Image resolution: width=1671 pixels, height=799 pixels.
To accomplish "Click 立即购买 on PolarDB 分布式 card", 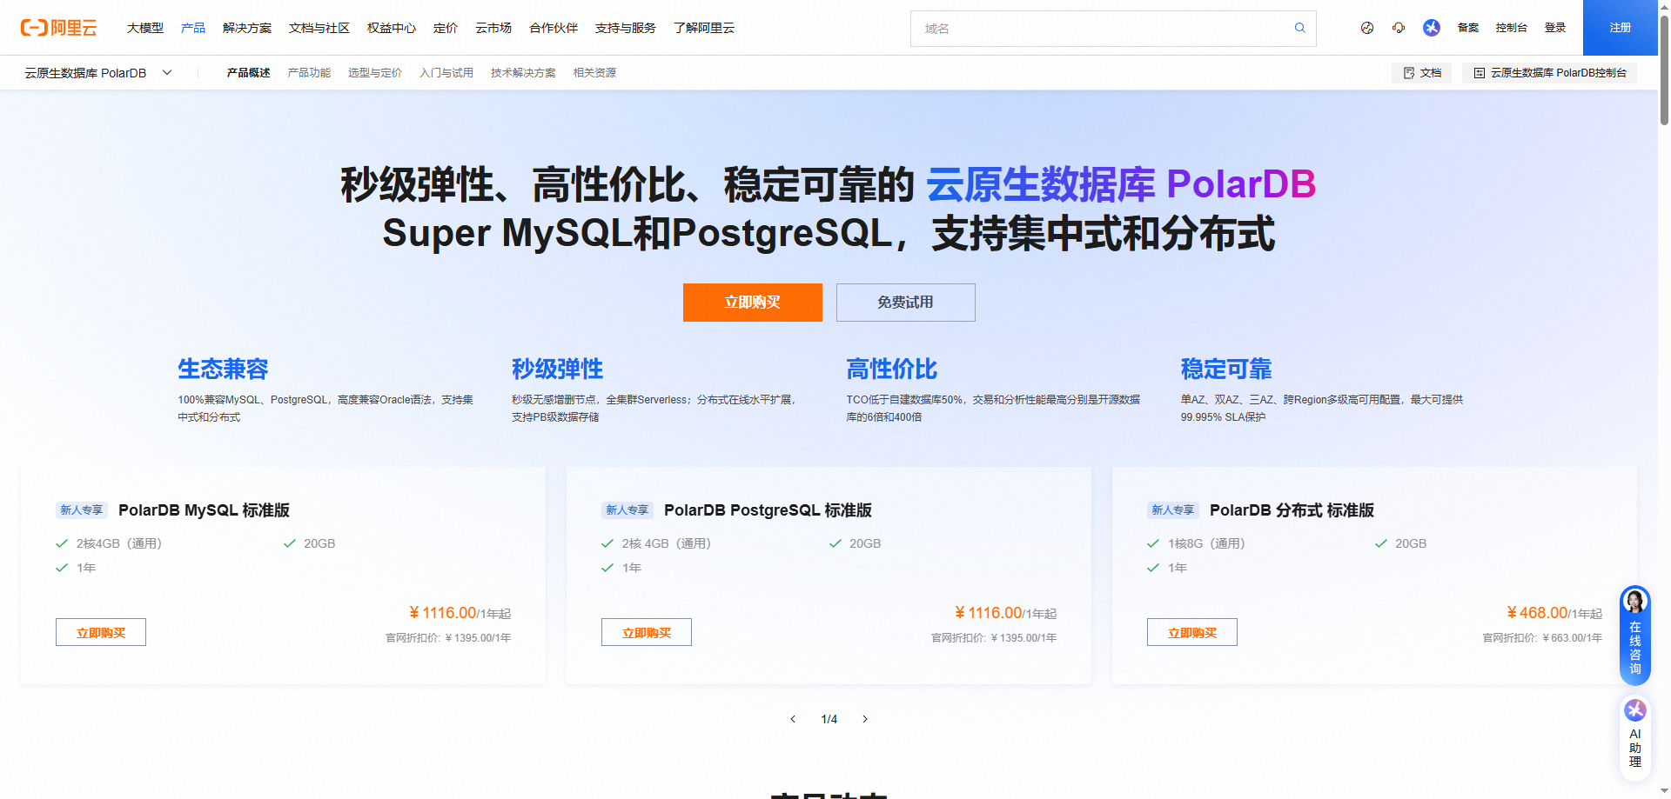I will [x=1192, y=632].
